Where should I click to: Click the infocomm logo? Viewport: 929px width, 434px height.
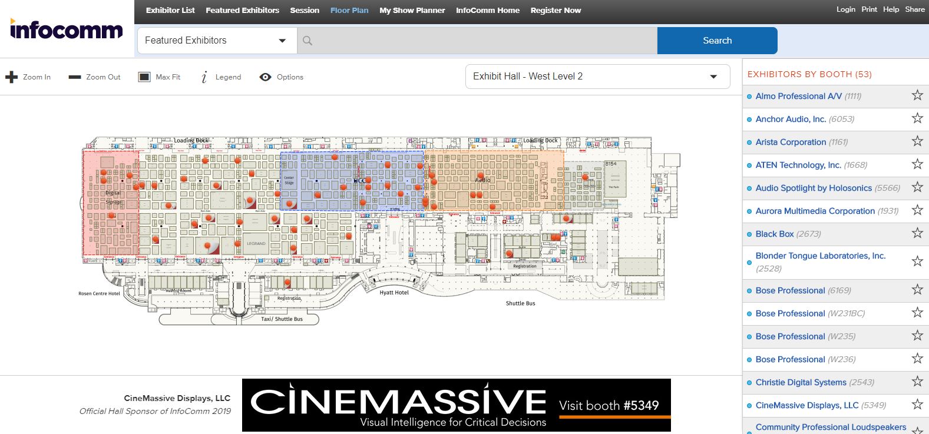(67, 29)
